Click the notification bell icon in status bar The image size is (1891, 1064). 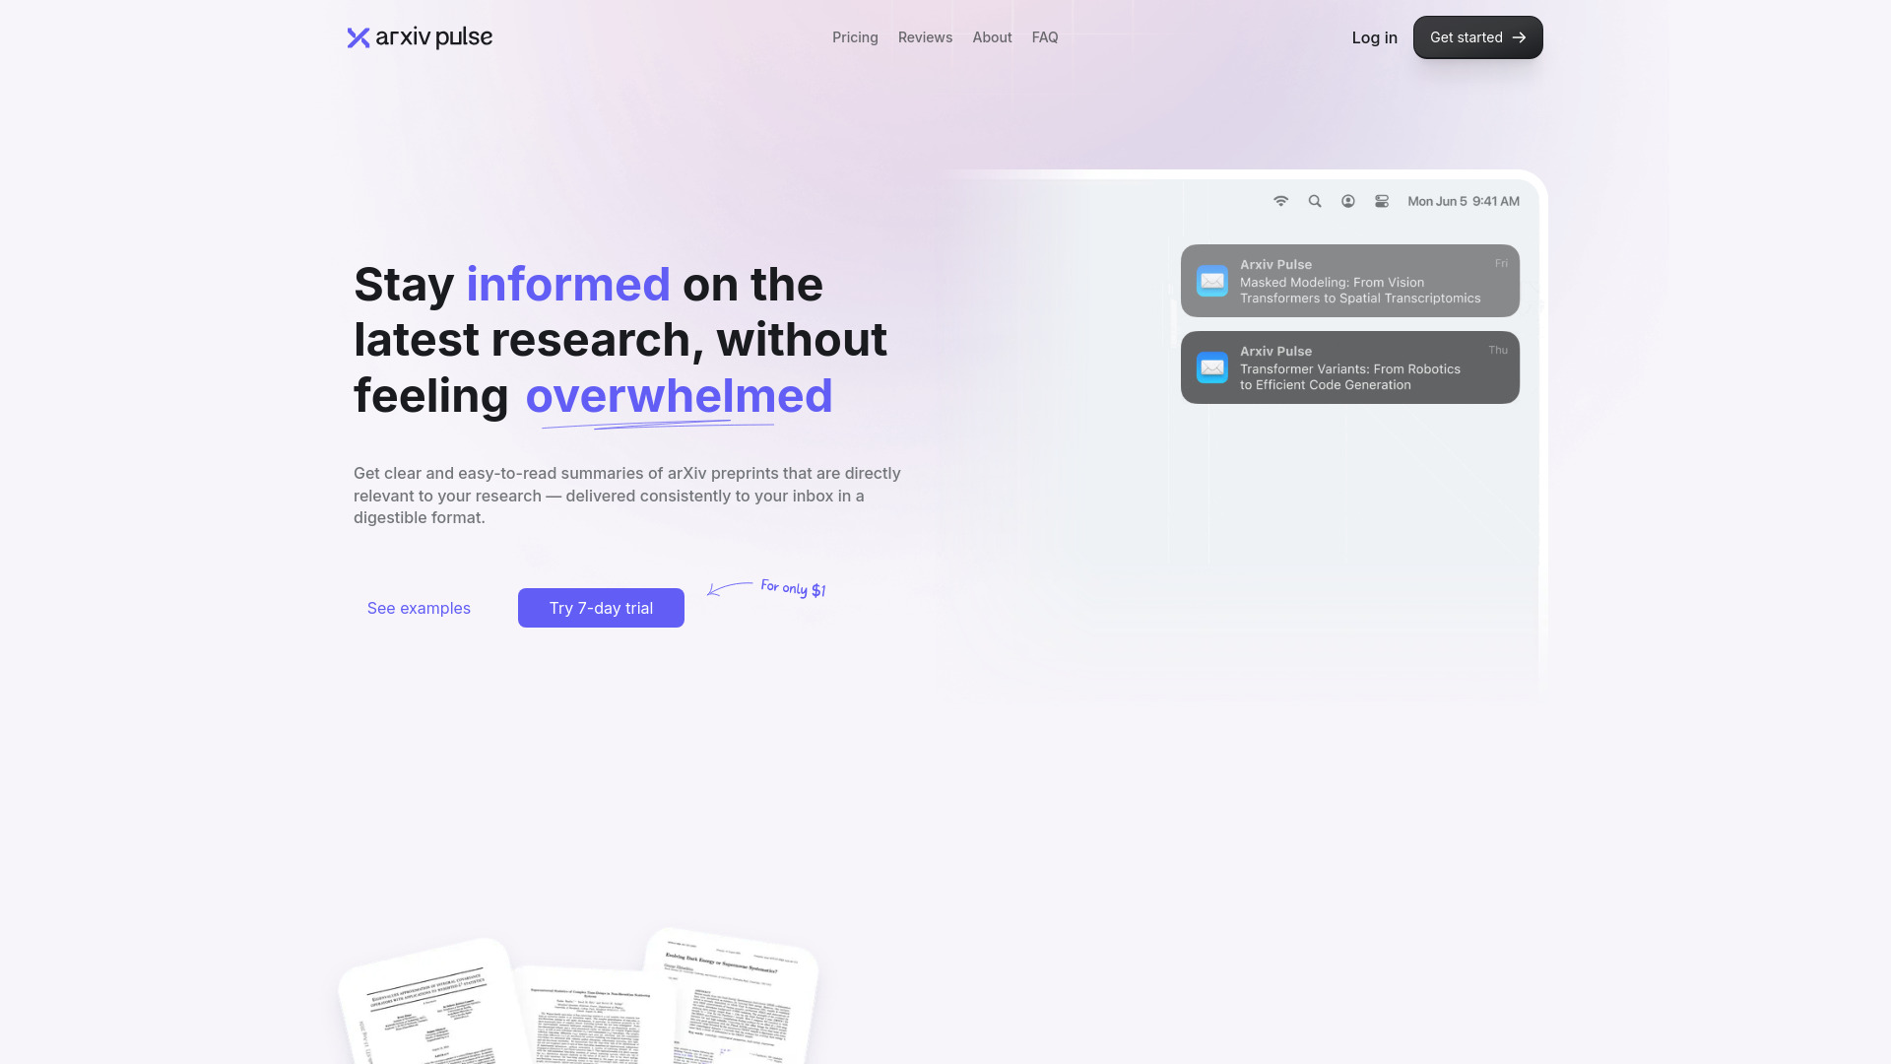pyautogui.click(x=1348, y=201)
